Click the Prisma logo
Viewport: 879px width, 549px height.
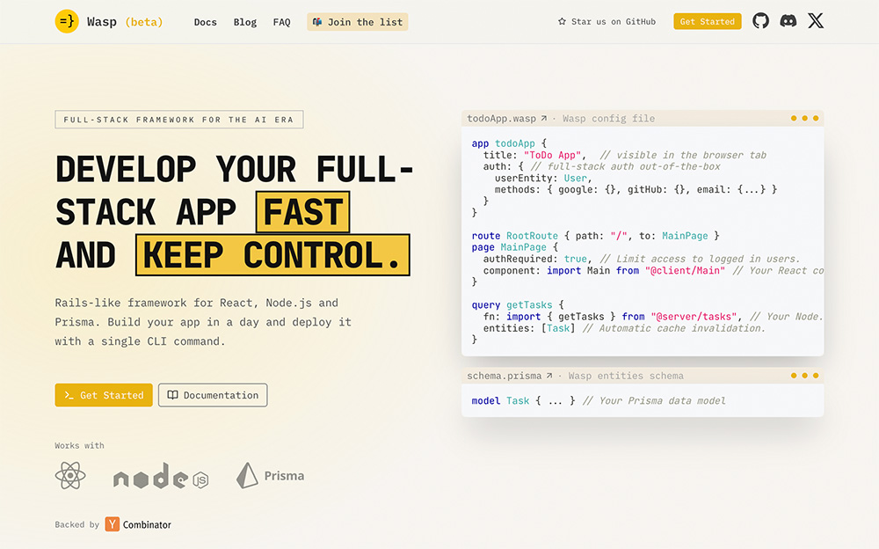pos(270,475)
